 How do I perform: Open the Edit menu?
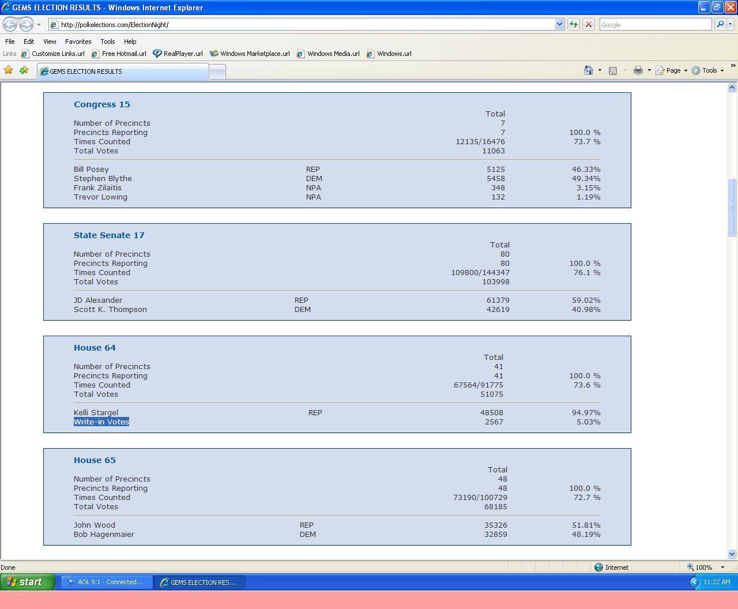coord(29,42)
